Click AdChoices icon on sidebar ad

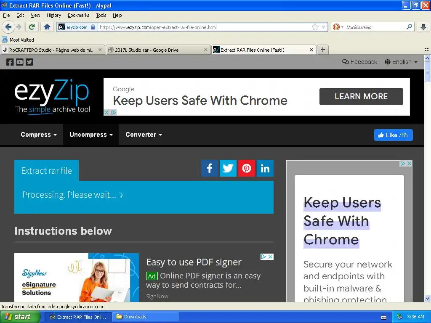(x=403, y=164)
